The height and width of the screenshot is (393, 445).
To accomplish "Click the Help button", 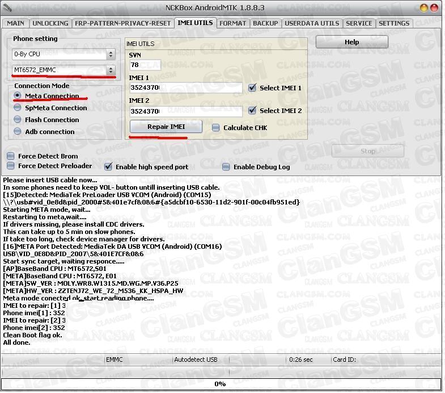I will click(x=351, y=42).
